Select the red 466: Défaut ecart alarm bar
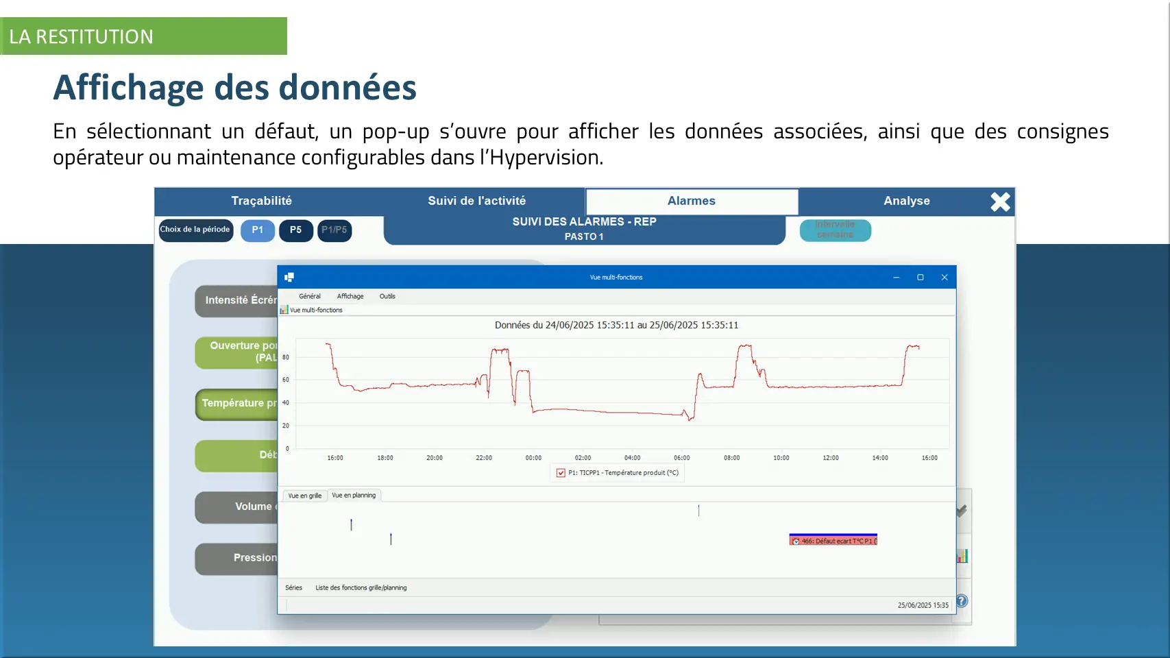This screenshot has height=658, width=1170. [833, 540]
